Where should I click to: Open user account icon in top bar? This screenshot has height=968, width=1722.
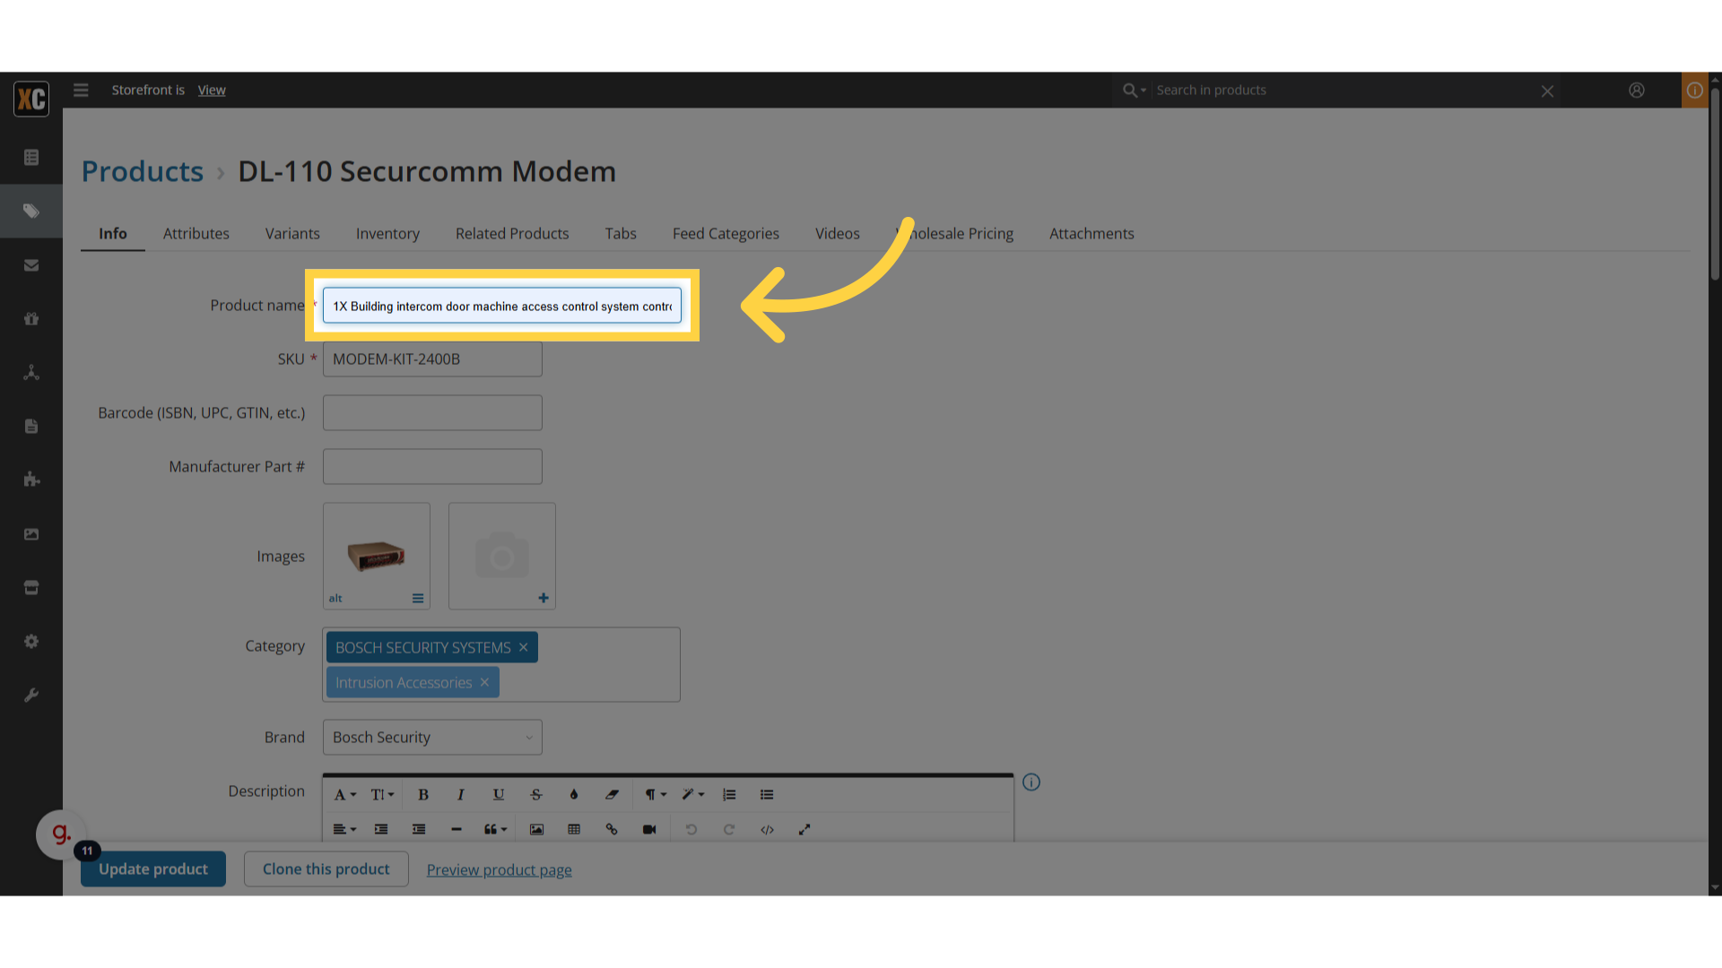point(1637,91)
